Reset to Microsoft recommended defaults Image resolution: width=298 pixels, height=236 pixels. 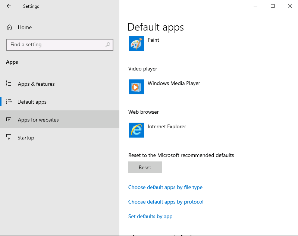pos(145,167)
